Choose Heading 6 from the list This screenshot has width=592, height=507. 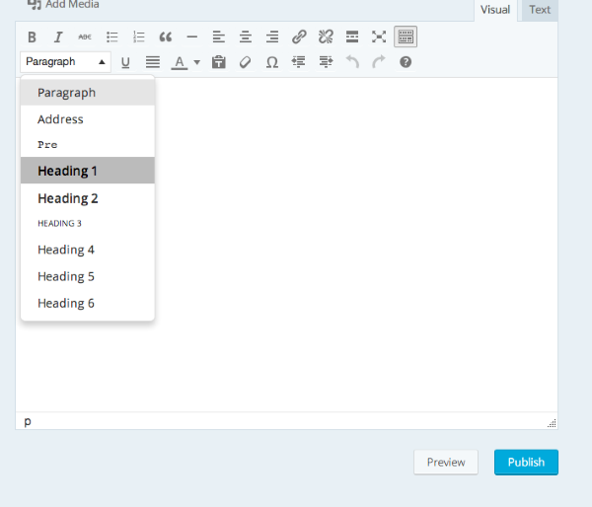pyautogui.click(x=88, y=303)
